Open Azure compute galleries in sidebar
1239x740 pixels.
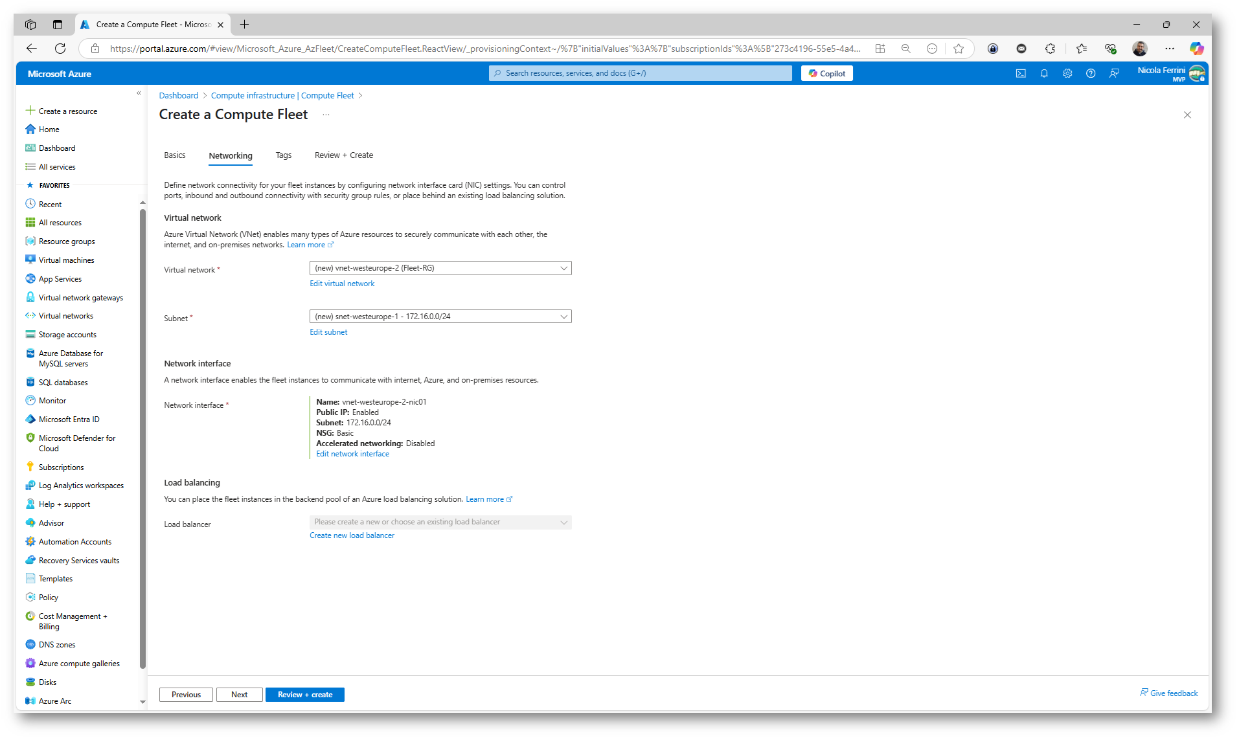click(79, 663)
